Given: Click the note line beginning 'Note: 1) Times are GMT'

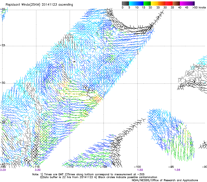Looking at the screenshot, I should tap(88, 174).
